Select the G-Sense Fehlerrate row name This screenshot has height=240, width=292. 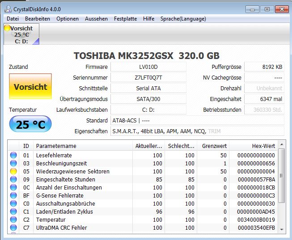point(60,195)
